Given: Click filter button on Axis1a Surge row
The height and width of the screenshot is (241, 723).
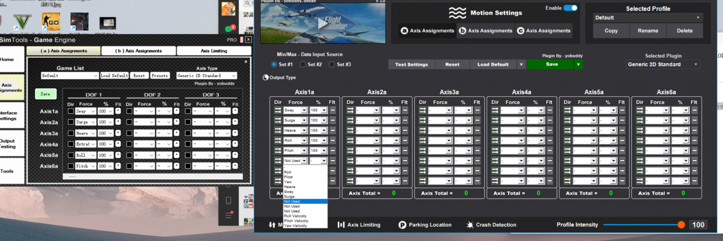Looking at the screenshot, I should click(x=333, y=120).
